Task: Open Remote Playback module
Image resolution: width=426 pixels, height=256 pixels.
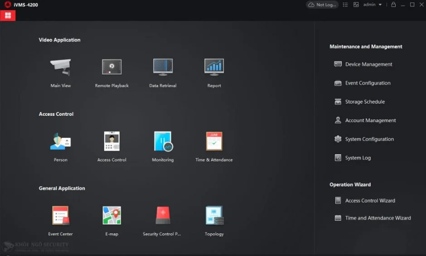Action: pyautogui.click(x=111, y=66)
